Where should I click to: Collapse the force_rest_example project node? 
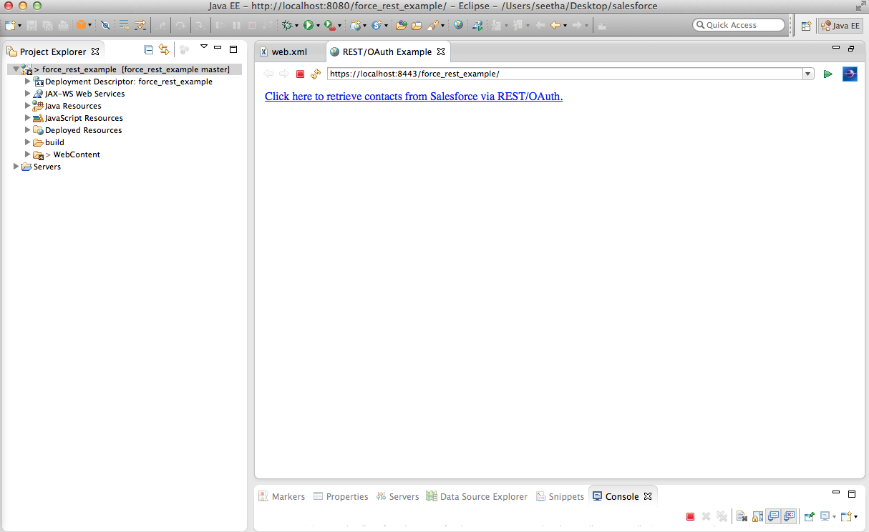point(16,69)
